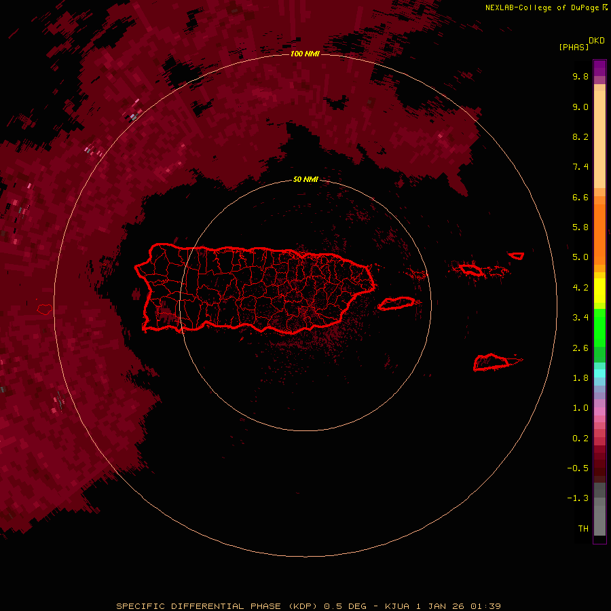Image resolution: width=611 pixels, height=611 pixels.
Task: Pick the purple band on the color bar
Action: (x=599, y=68)
